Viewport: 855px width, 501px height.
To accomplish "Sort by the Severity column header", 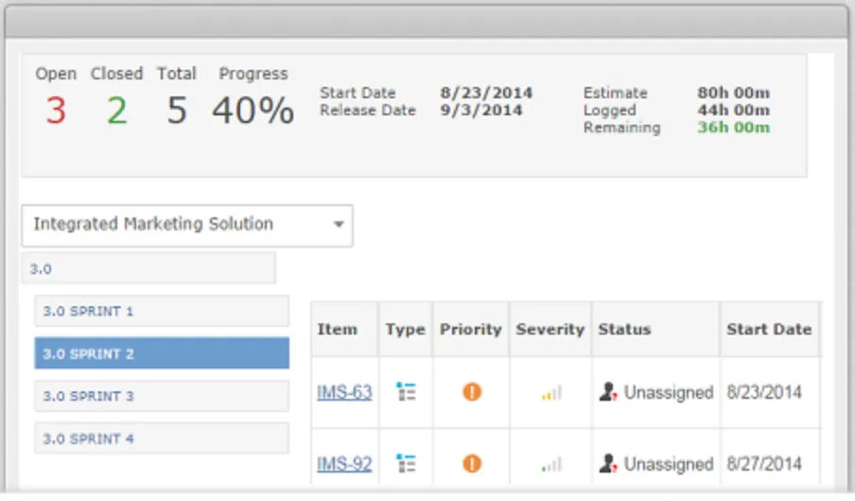I will pyautogui.click(x=550, y=329).
